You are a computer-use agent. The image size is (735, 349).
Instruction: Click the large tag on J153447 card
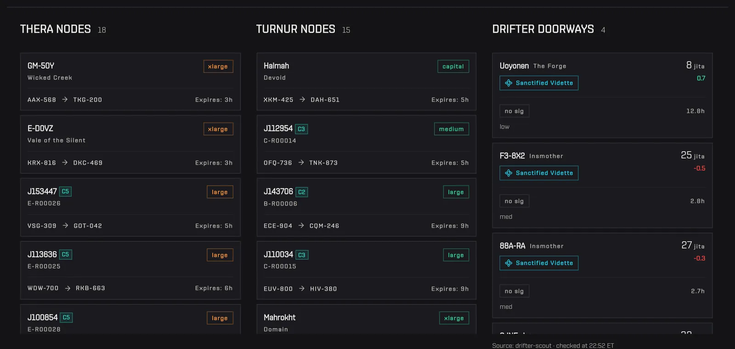coord(220,192)
